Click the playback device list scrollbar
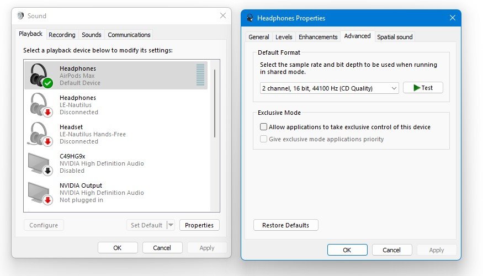The width and height of the screenshot is (483, 276). [x=215, y=104]
